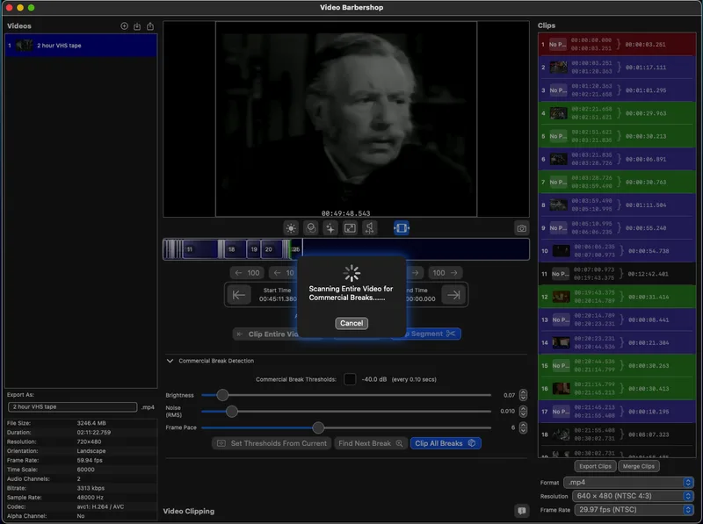
Task: Open the Frame Rate dropdown
Action: [x=628, y=510]
